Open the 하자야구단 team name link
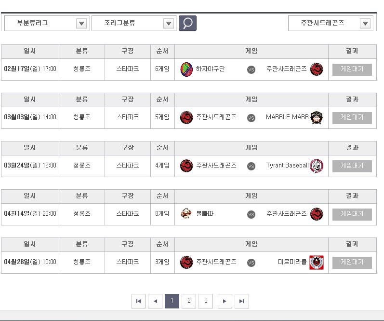This screenshot has width=384, height=321. tap(211, 69)
